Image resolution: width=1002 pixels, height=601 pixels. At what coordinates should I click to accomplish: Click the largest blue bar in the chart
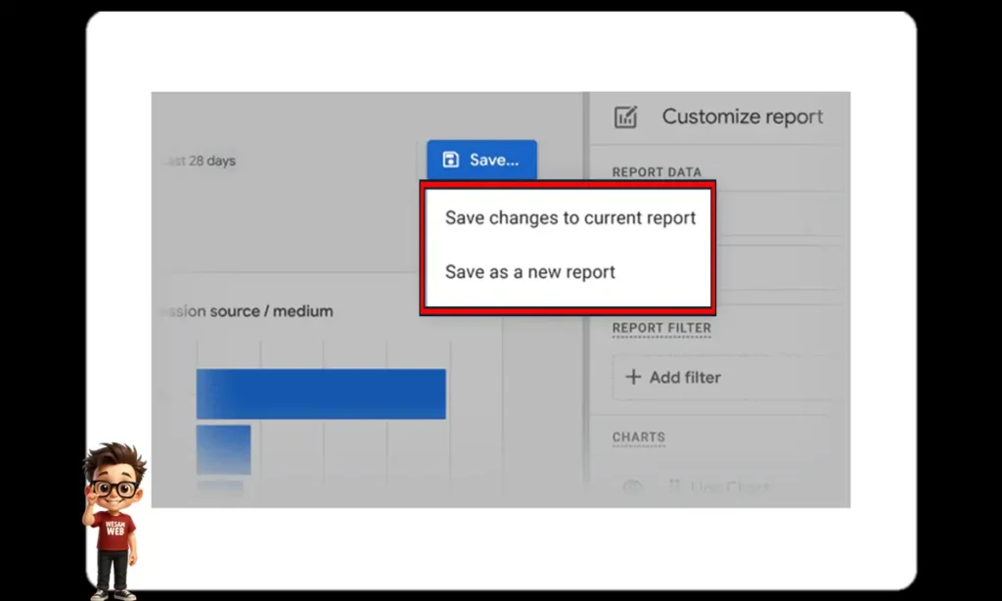click(x=321, y=392)
